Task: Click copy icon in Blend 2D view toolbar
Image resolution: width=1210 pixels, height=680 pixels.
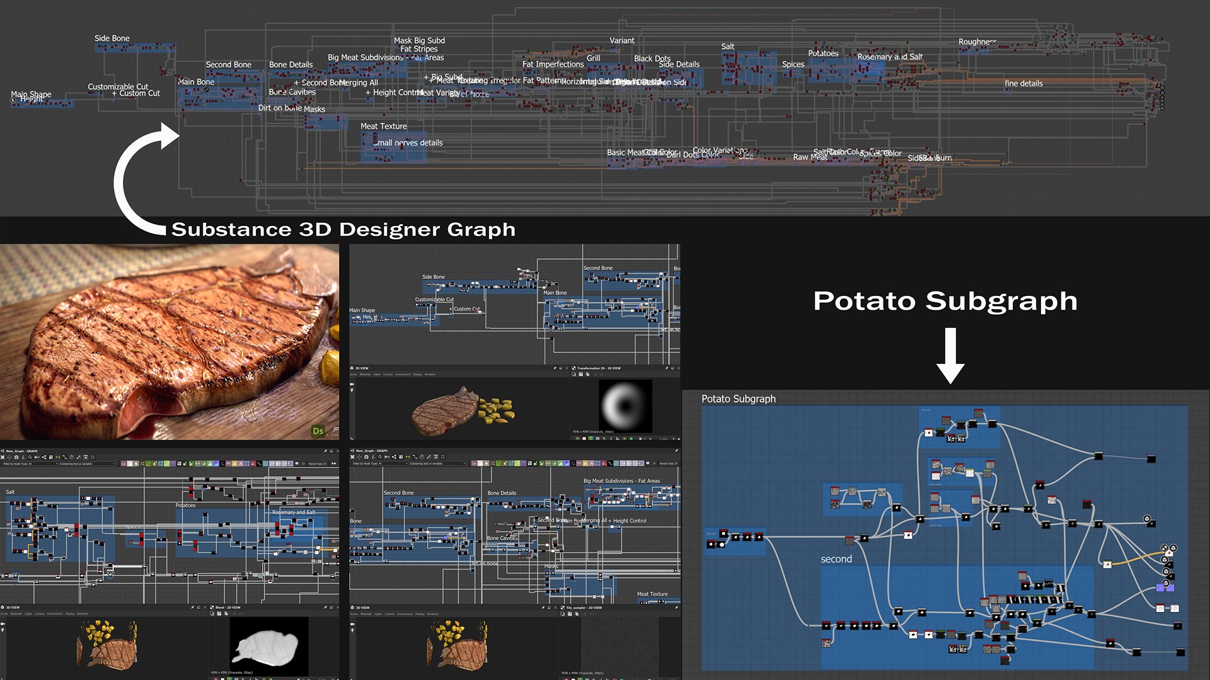Action: click(x=226, y=613)
